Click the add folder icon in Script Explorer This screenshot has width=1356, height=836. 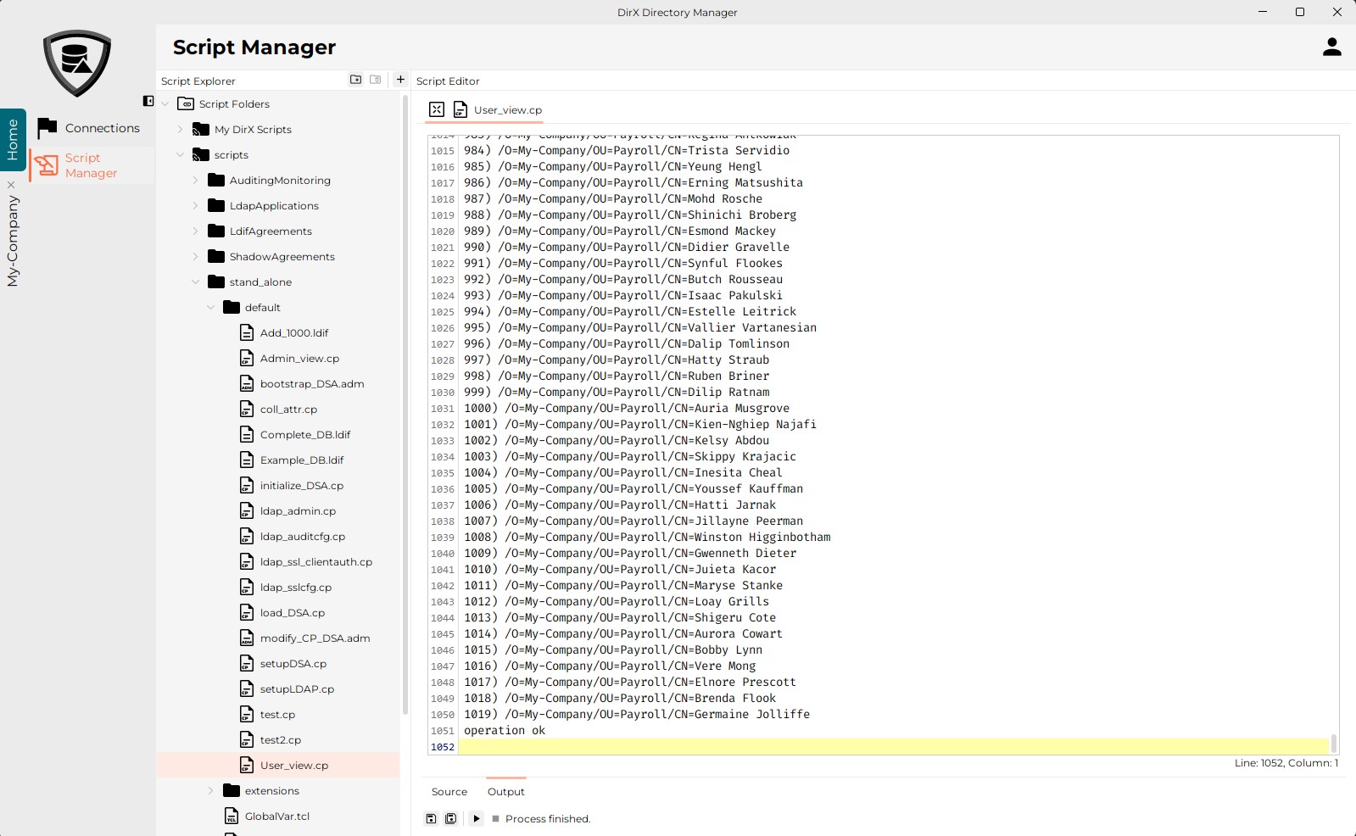(x=355, y=80)
